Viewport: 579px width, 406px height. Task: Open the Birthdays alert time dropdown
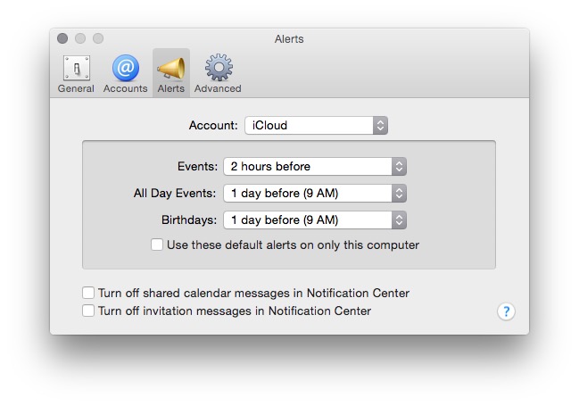click(315, 220)
